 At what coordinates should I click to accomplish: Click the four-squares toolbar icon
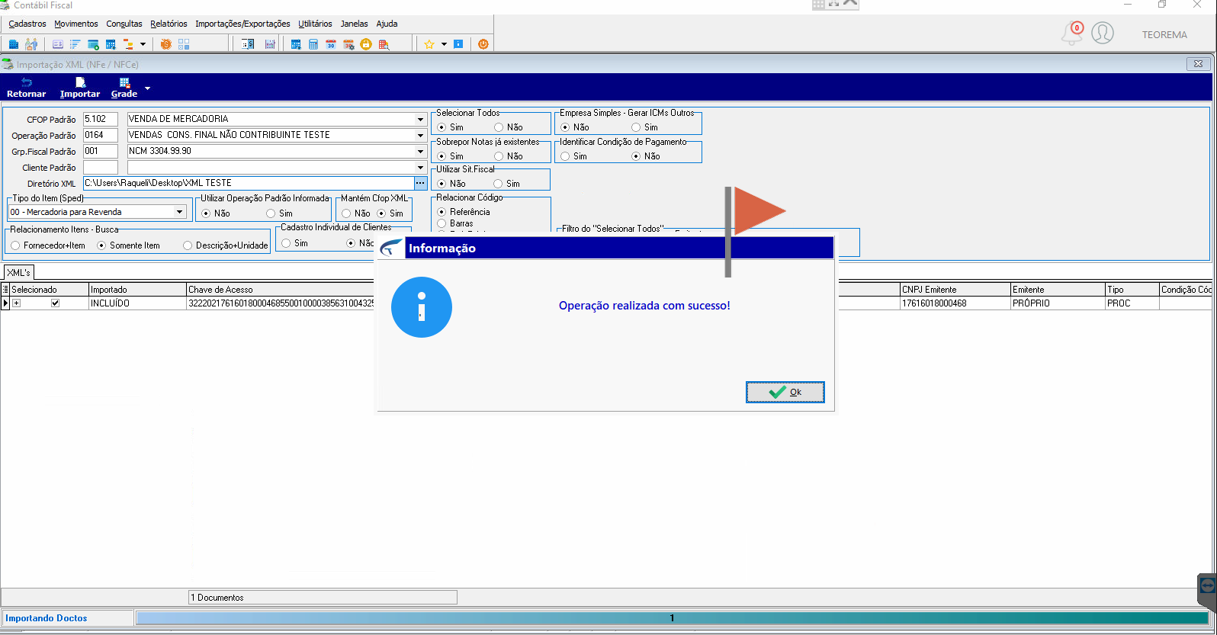(183, 44)
